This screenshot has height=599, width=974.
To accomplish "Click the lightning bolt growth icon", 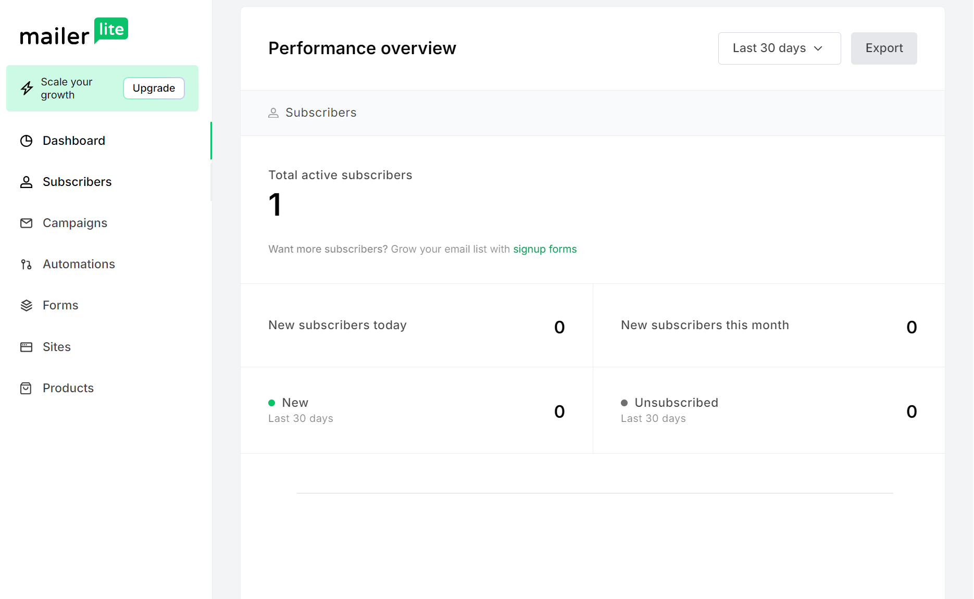I will [27, 88].
